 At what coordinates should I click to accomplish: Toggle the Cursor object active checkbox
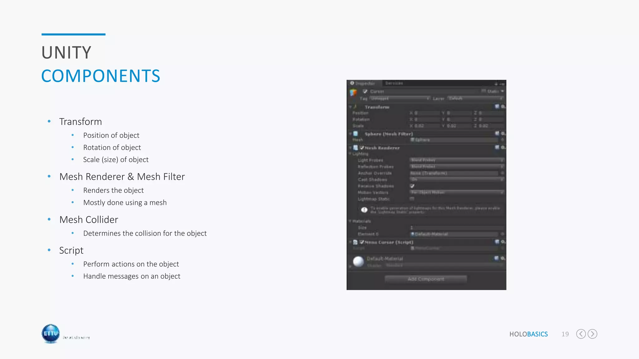coord(365,91)
